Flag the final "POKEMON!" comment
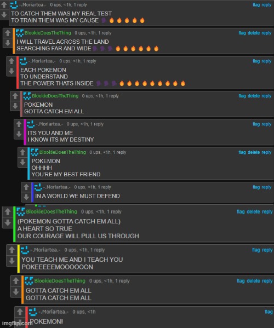Viewport: 274px width, 328px height. (x=269, y=312)
